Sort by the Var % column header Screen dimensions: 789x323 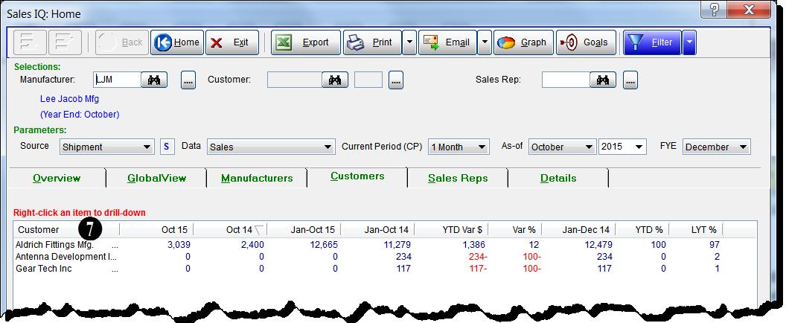pyautogui.click(x=515, y=230)
